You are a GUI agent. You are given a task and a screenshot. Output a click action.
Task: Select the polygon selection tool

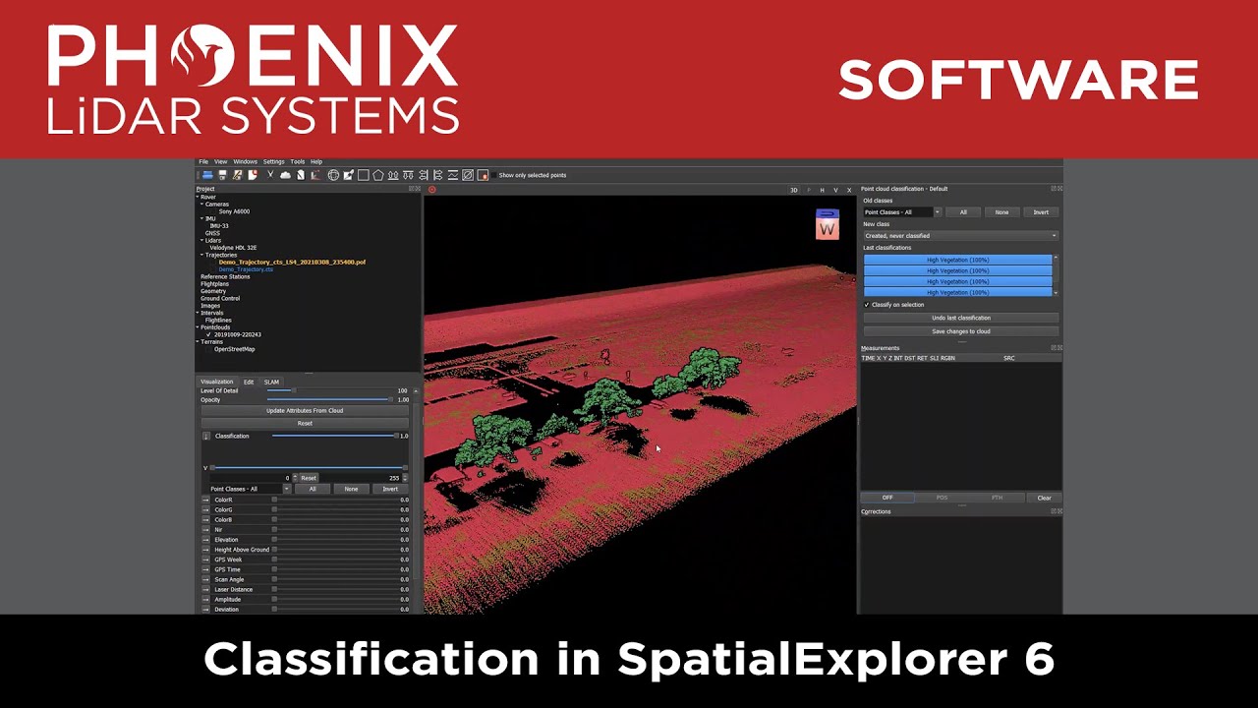(x=377, y=175)
